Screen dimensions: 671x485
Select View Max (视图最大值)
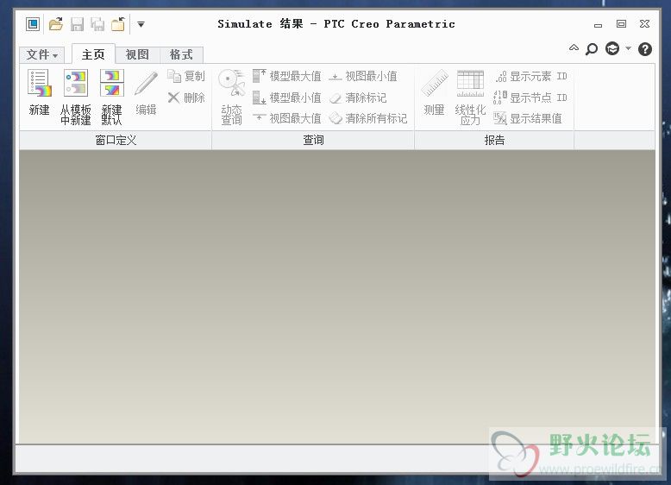click(x=286, y=118)
